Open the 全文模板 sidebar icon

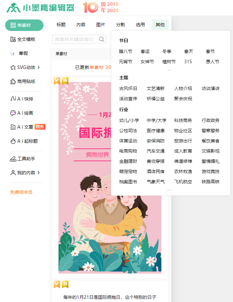[x=13, y=39]
